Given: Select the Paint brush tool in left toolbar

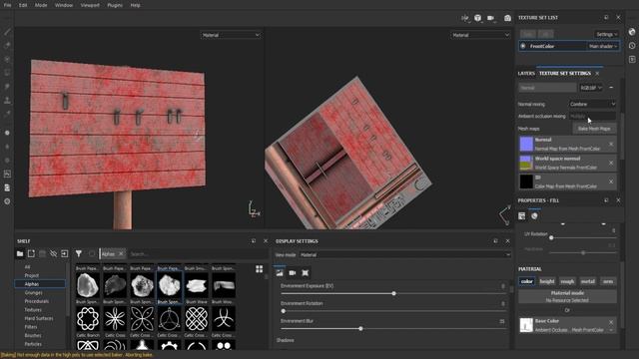Looking at the screenshot, I should tap(7, 32).
